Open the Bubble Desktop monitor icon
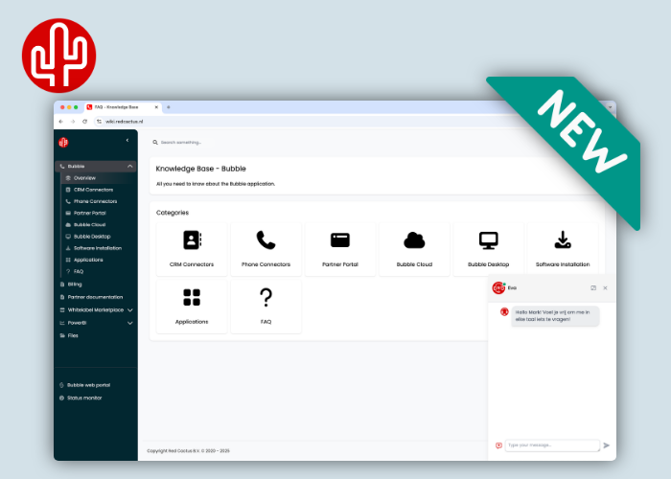The image size is (671, 479). pos(489,240)
